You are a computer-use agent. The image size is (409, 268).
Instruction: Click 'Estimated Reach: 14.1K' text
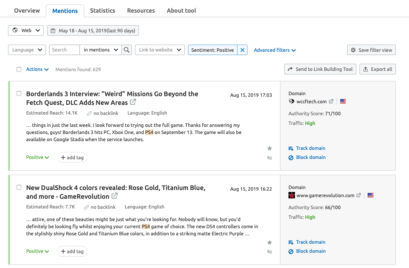coord(52,113)
